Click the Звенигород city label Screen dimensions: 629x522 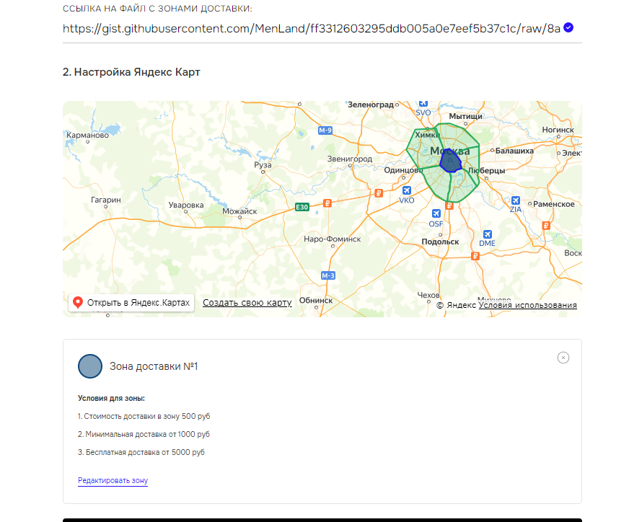pos(349,159)
